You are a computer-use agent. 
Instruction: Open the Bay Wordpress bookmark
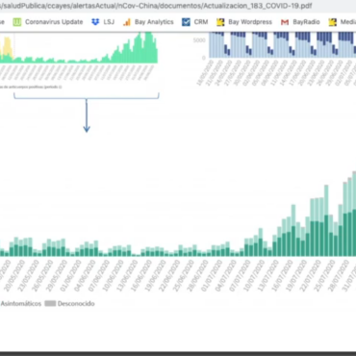pyautogui.click(x=250, y=22)
